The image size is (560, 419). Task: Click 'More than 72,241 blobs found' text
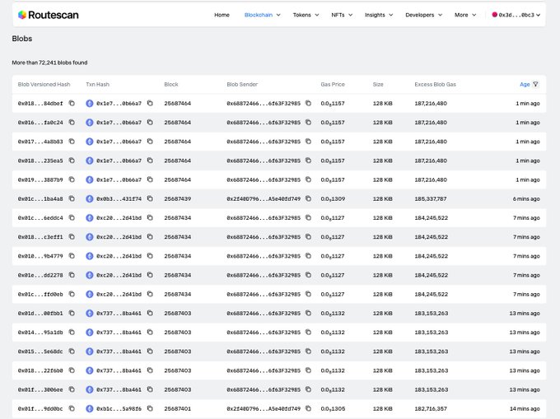tap(49, 63)
